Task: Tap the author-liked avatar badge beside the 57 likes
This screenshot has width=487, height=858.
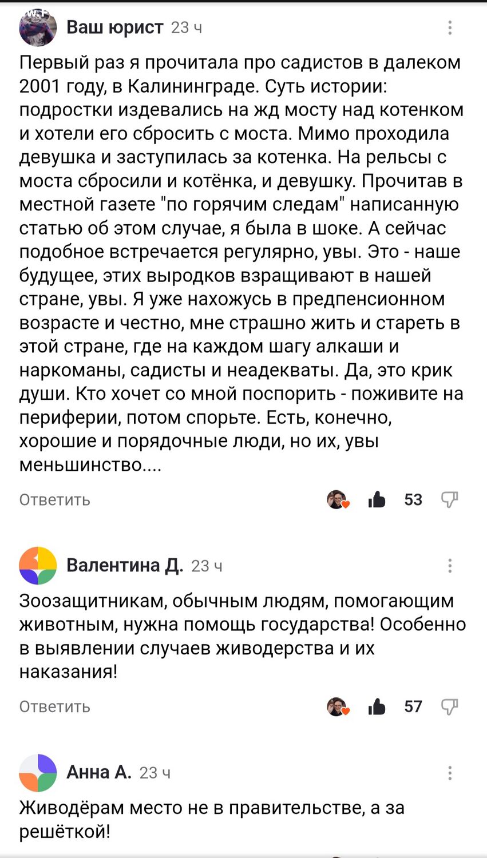Action: 338,707
